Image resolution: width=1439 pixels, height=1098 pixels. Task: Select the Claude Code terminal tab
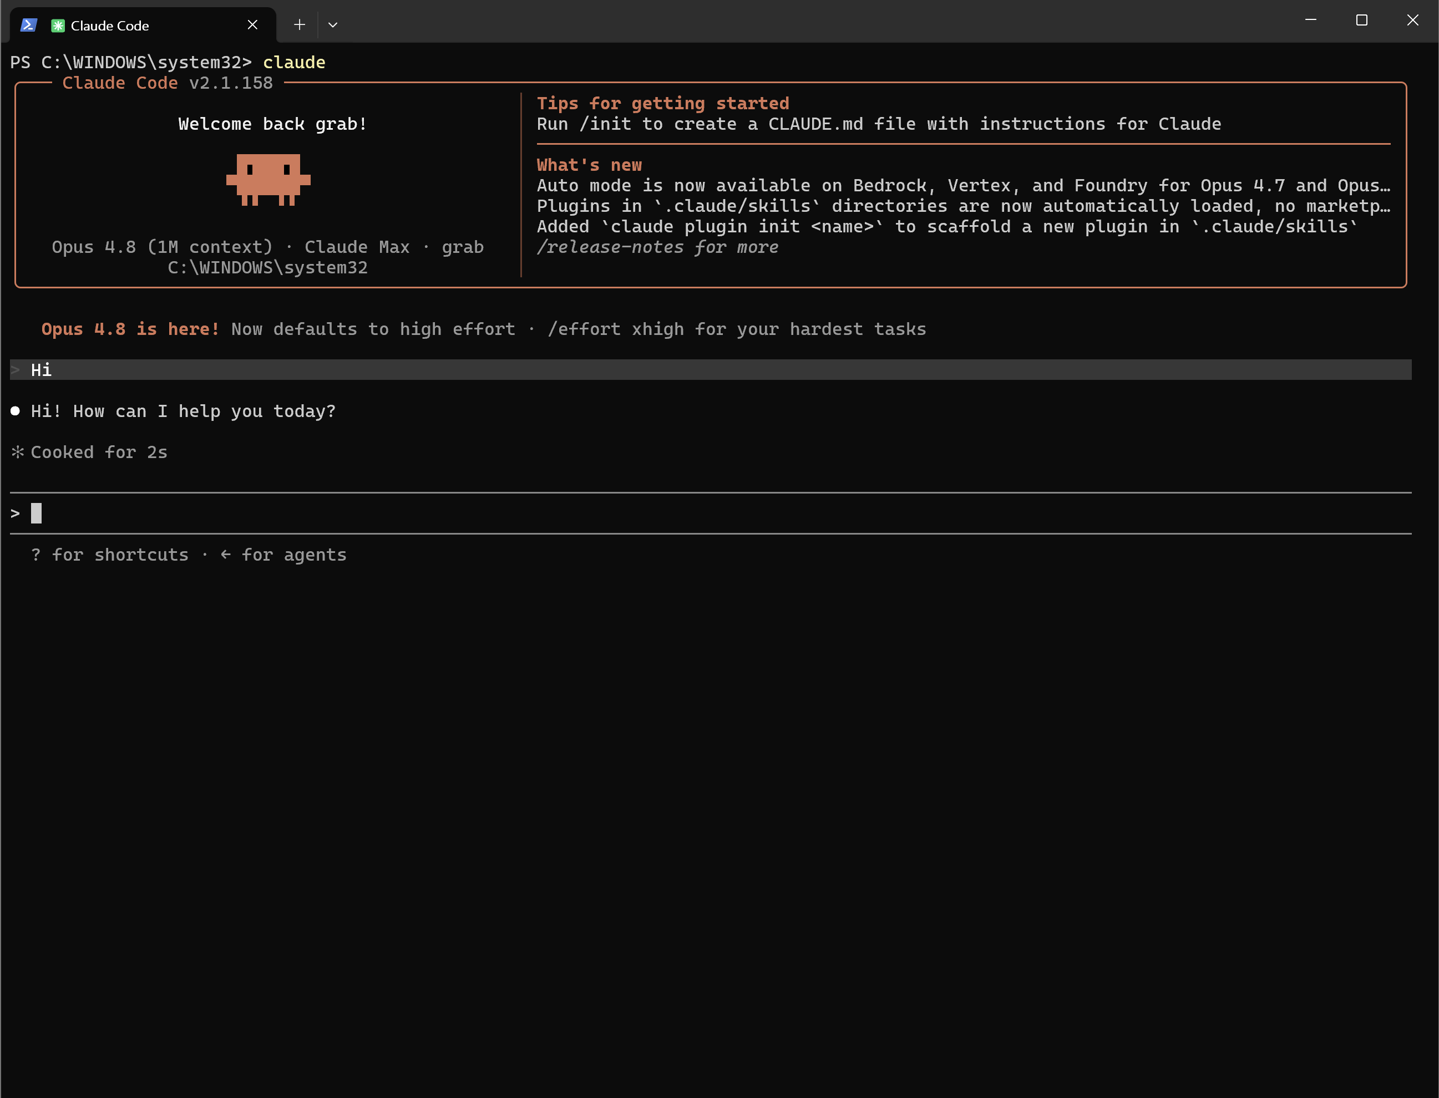click(x=143, y=26)
